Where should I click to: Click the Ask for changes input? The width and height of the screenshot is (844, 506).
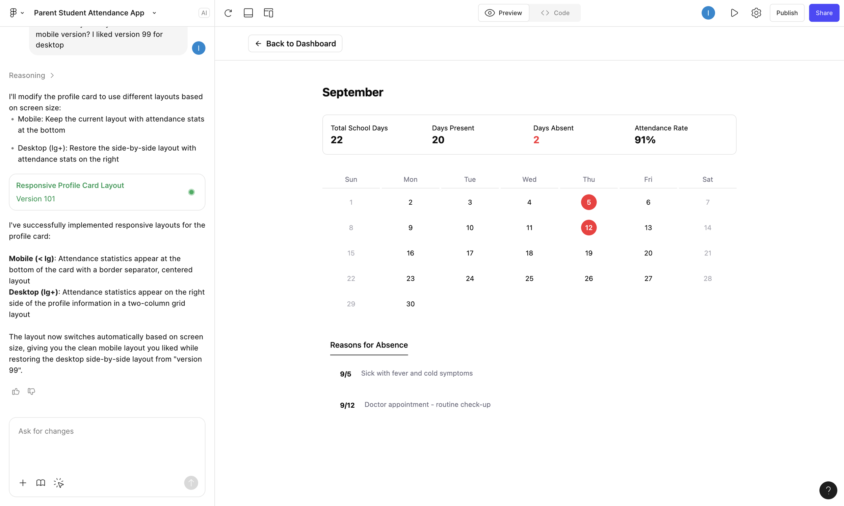(x=107, y=443)
